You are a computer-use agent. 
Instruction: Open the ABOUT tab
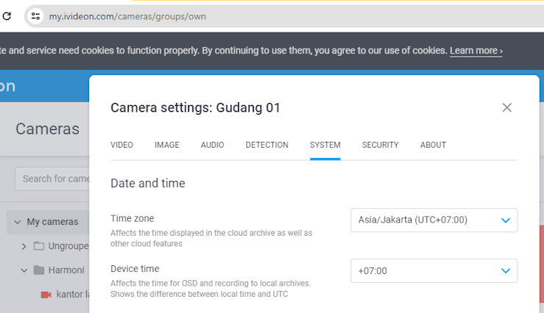click(x=433, y=145)
